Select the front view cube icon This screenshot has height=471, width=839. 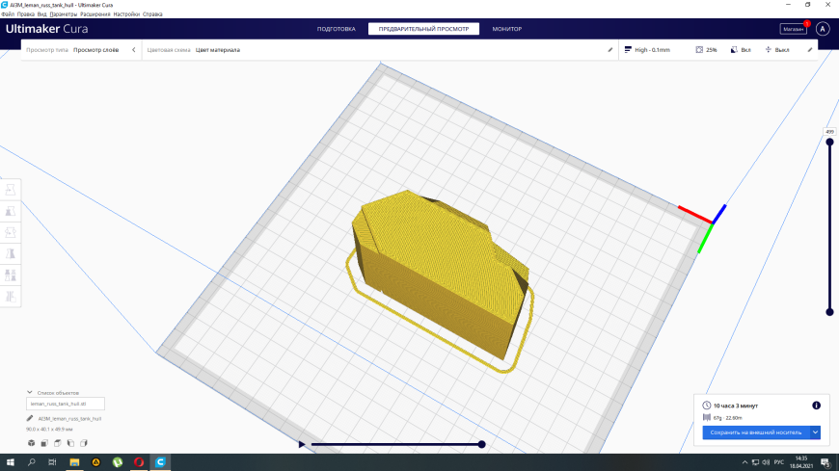(44, 443)
